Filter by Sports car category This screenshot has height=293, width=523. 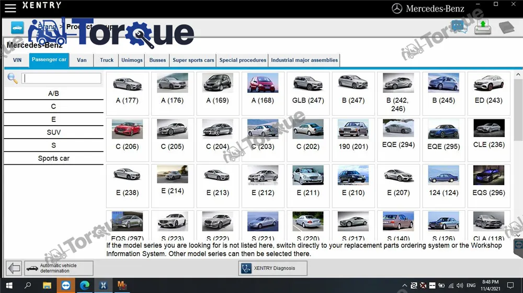coord(53,158)
